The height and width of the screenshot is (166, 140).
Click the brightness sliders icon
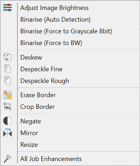coord(7,7)
